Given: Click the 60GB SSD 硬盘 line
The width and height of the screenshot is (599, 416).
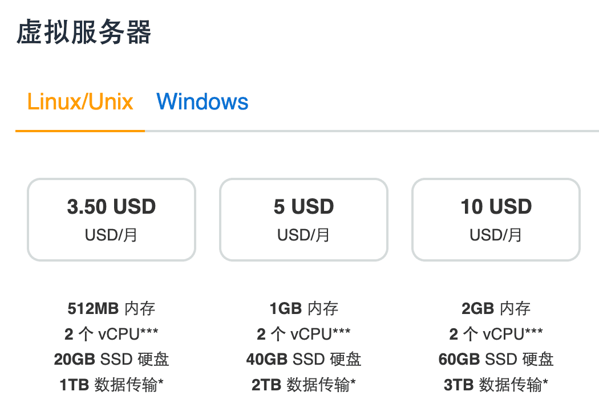Looking at the screenshot, I should click(496, 359).
